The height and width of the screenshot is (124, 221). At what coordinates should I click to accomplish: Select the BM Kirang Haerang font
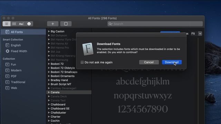coord(63,56)
